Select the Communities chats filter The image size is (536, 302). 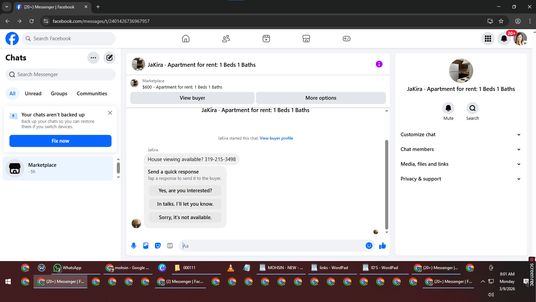tap(92, 94)
